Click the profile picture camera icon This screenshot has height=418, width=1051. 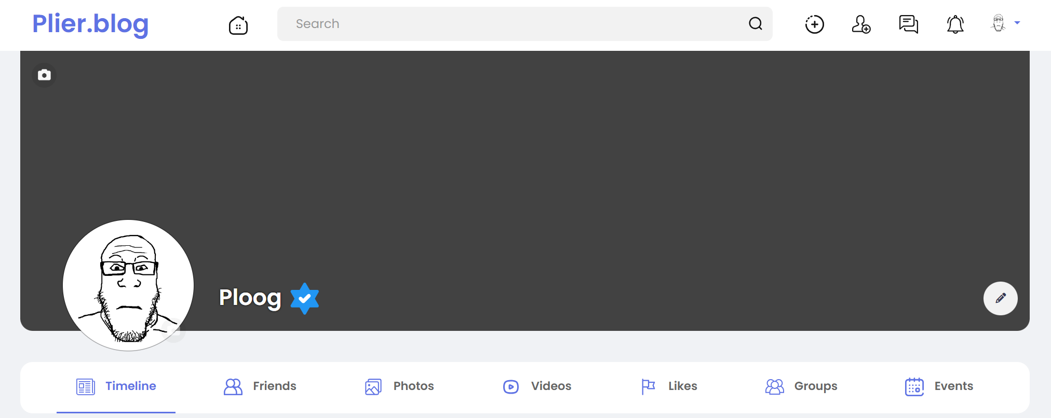(173, 330)
